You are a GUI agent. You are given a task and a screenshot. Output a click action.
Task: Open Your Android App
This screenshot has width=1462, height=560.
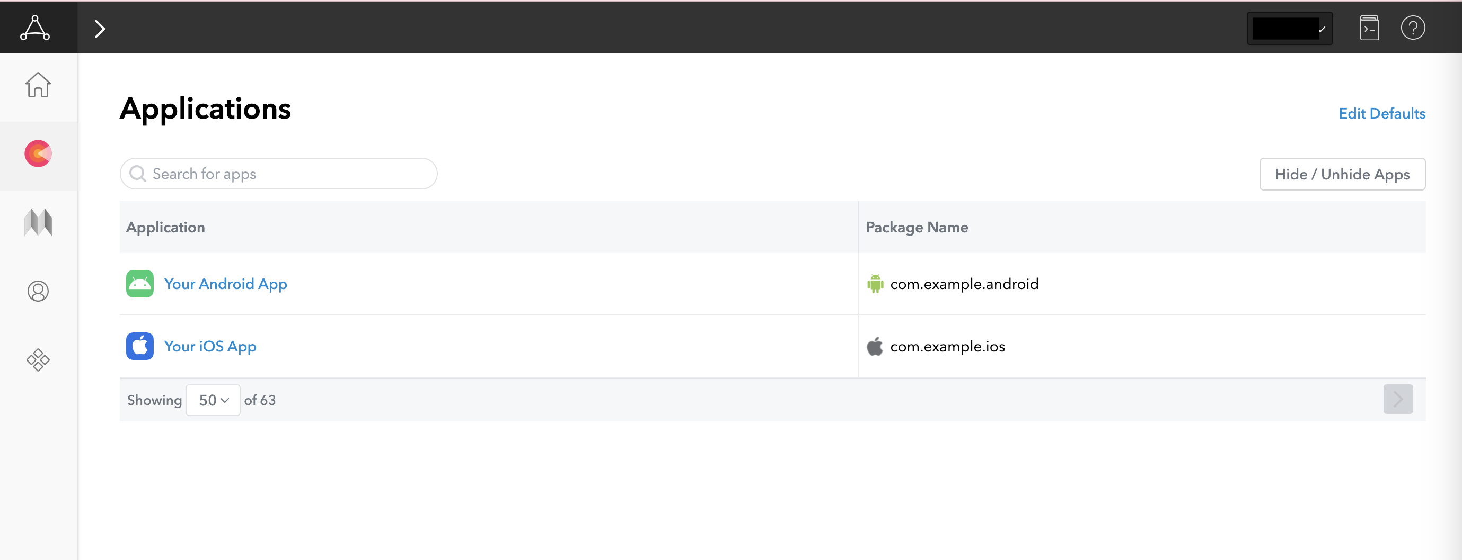coord(225,283)
